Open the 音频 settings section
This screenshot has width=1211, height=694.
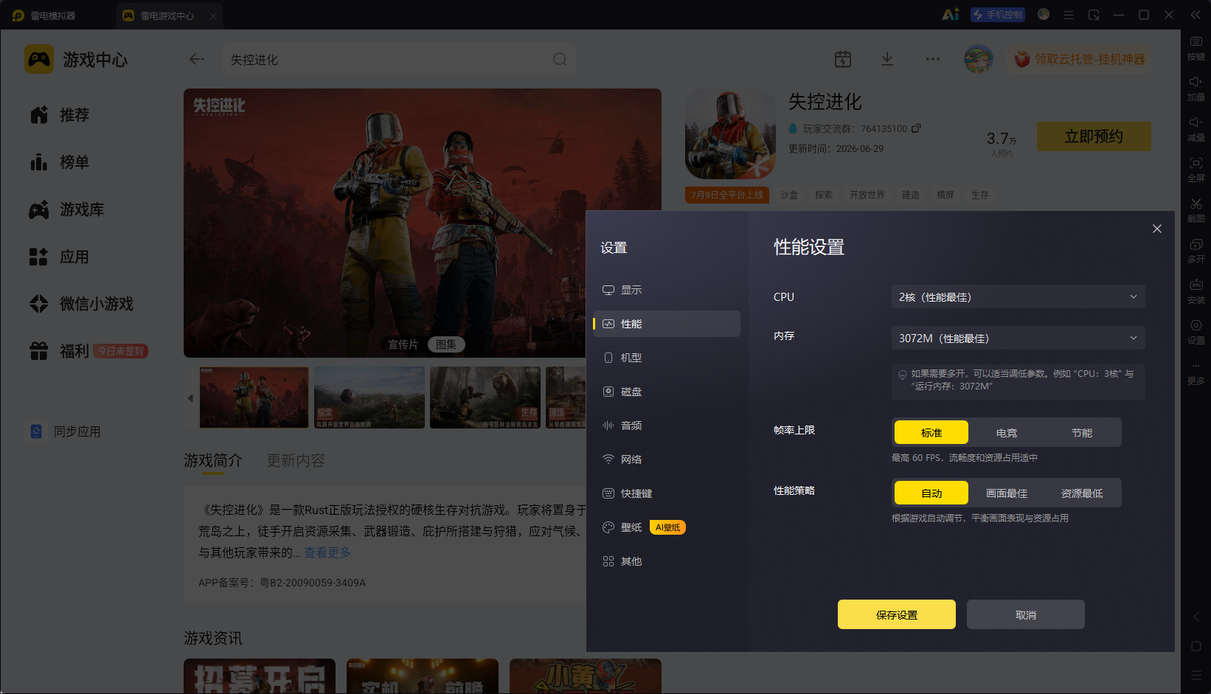(667, 426)
